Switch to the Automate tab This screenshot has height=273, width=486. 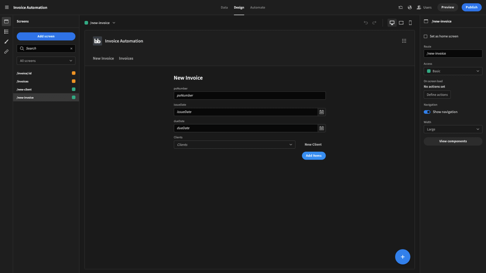(x=258, y=8)
